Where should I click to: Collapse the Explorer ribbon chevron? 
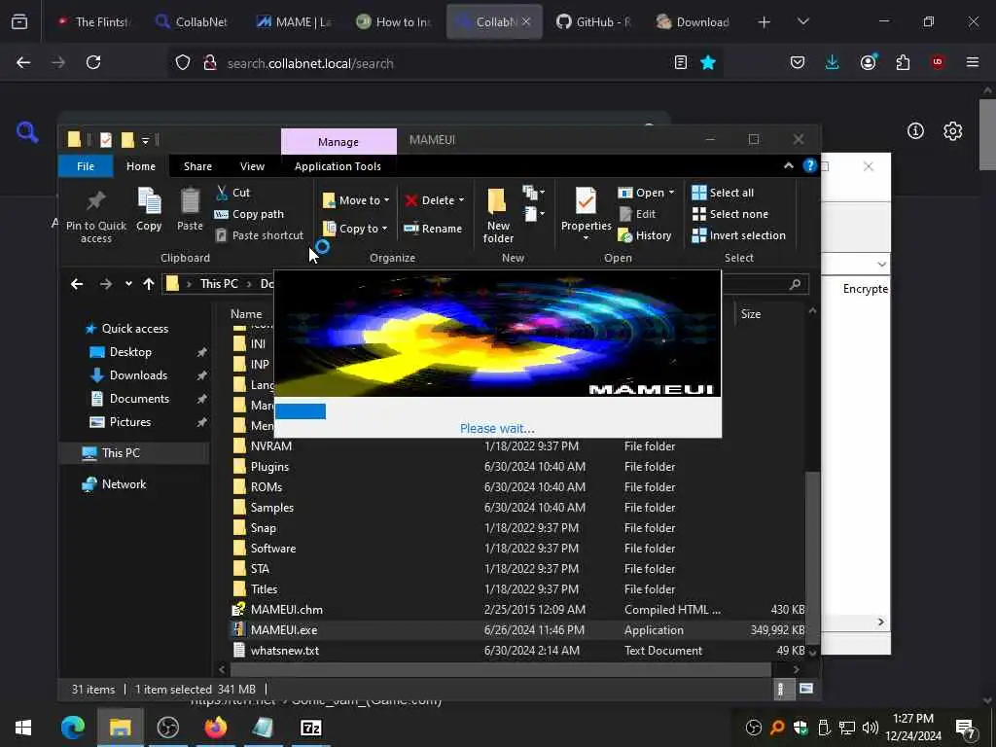point(788,165)
